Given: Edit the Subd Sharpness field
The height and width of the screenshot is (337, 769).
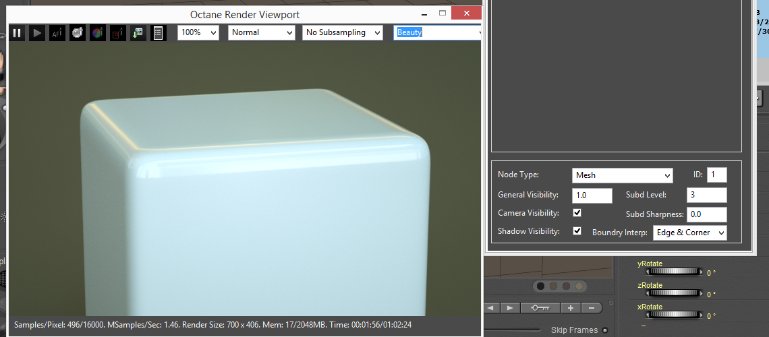Looking at the screenshot, I should click(x=707, y=214).
